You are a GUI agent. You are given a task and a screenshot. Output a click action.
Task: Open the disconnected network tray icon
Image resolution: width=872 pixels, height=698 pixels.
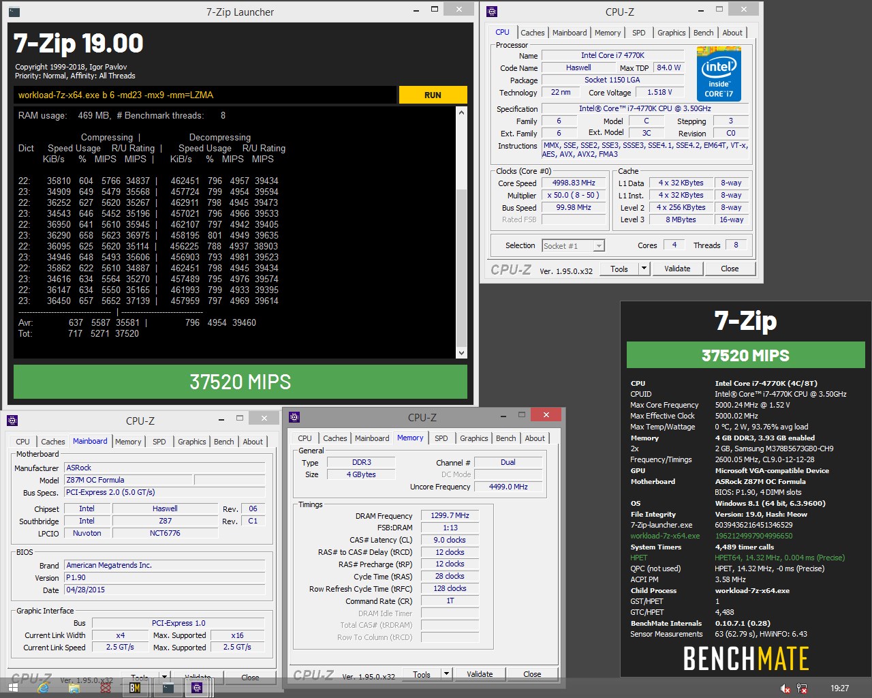pos(802,688)
